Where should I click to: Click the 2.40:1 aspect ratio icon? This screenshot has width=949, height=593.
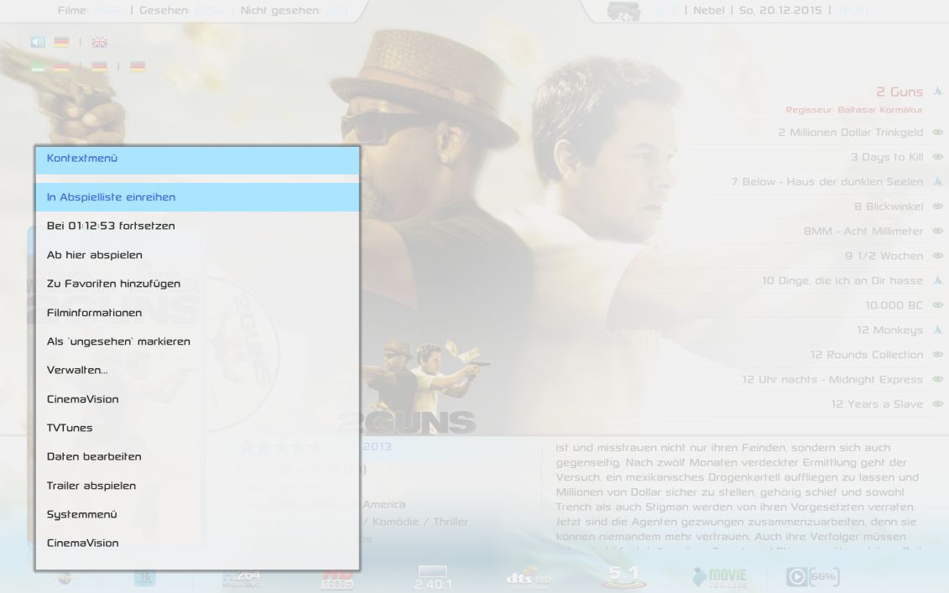point(432,577)
